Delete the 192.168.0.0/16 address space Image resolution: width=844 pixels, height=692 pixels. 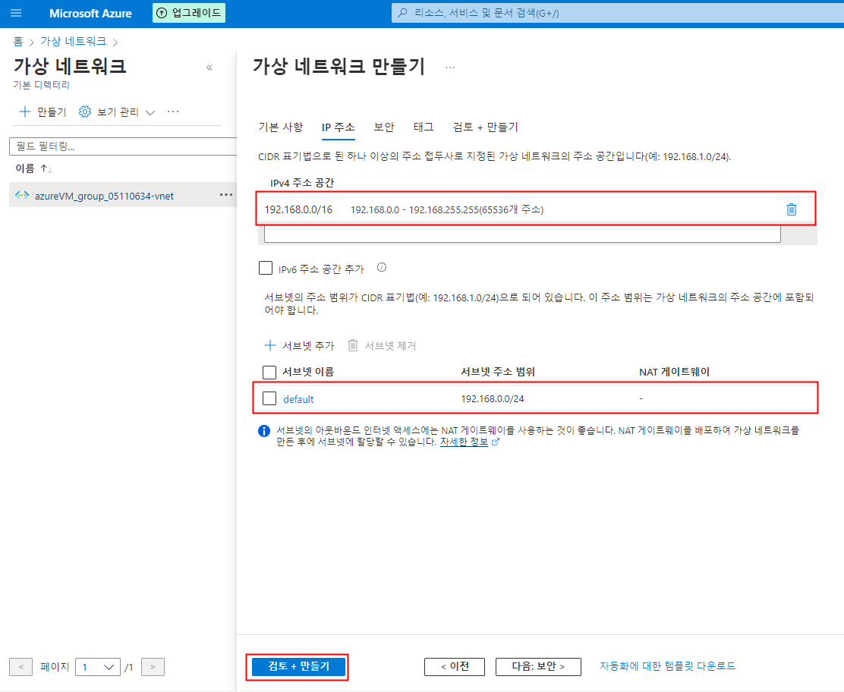(x=791, y=209)
